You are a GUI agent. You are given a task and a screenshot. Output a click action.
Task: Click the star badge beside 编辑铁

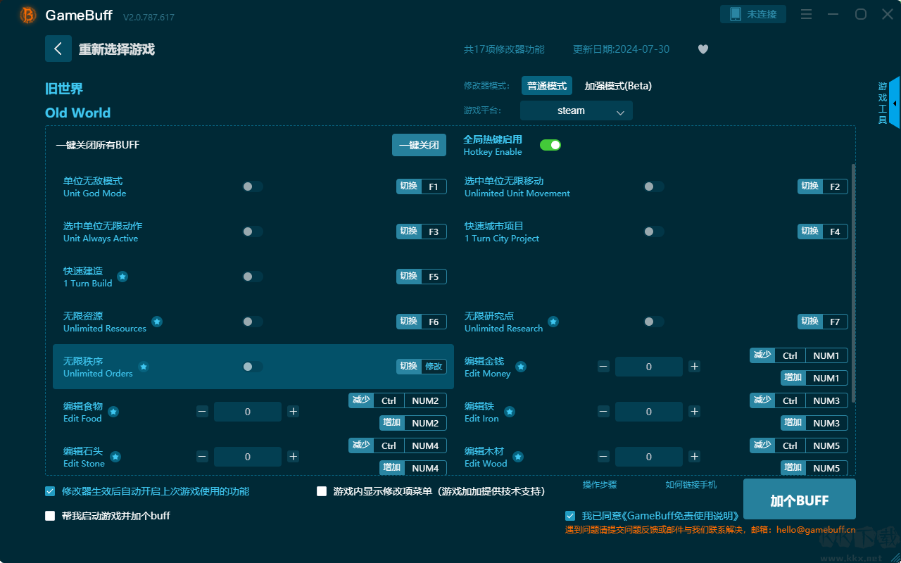(510, 412)
